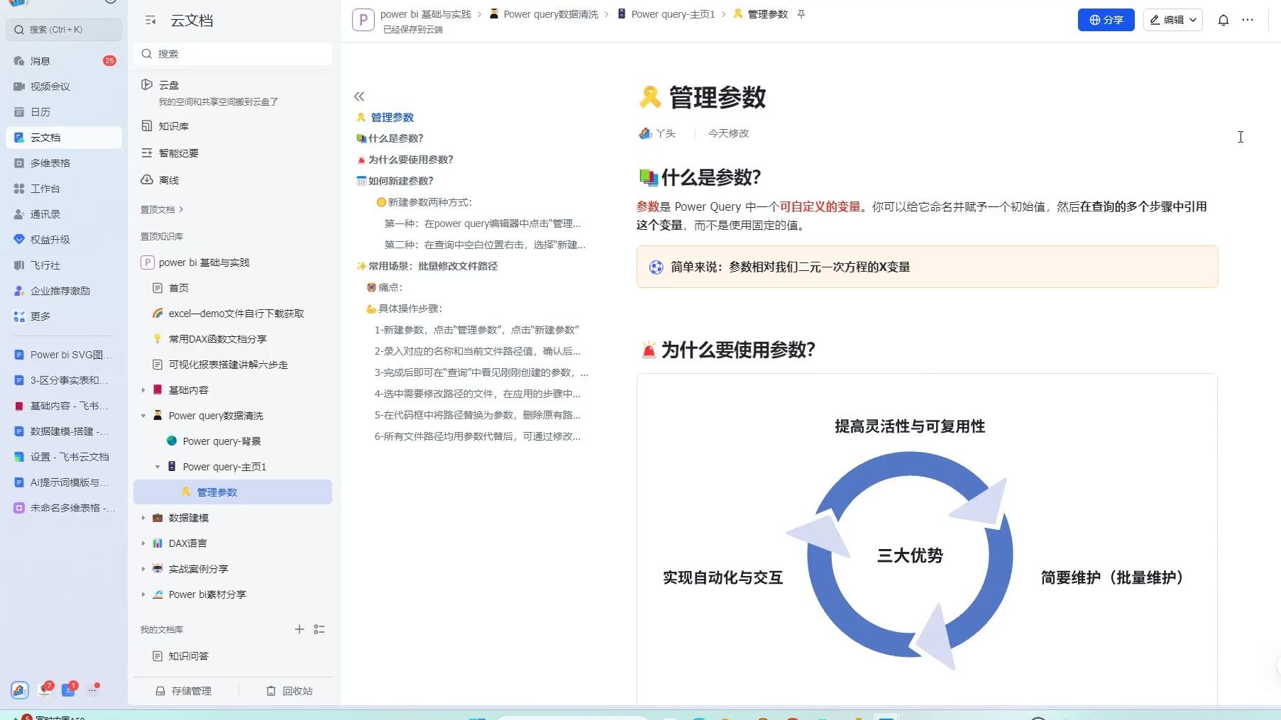Expand the 实战案例分享 tree node

click(x=143, y=569)
